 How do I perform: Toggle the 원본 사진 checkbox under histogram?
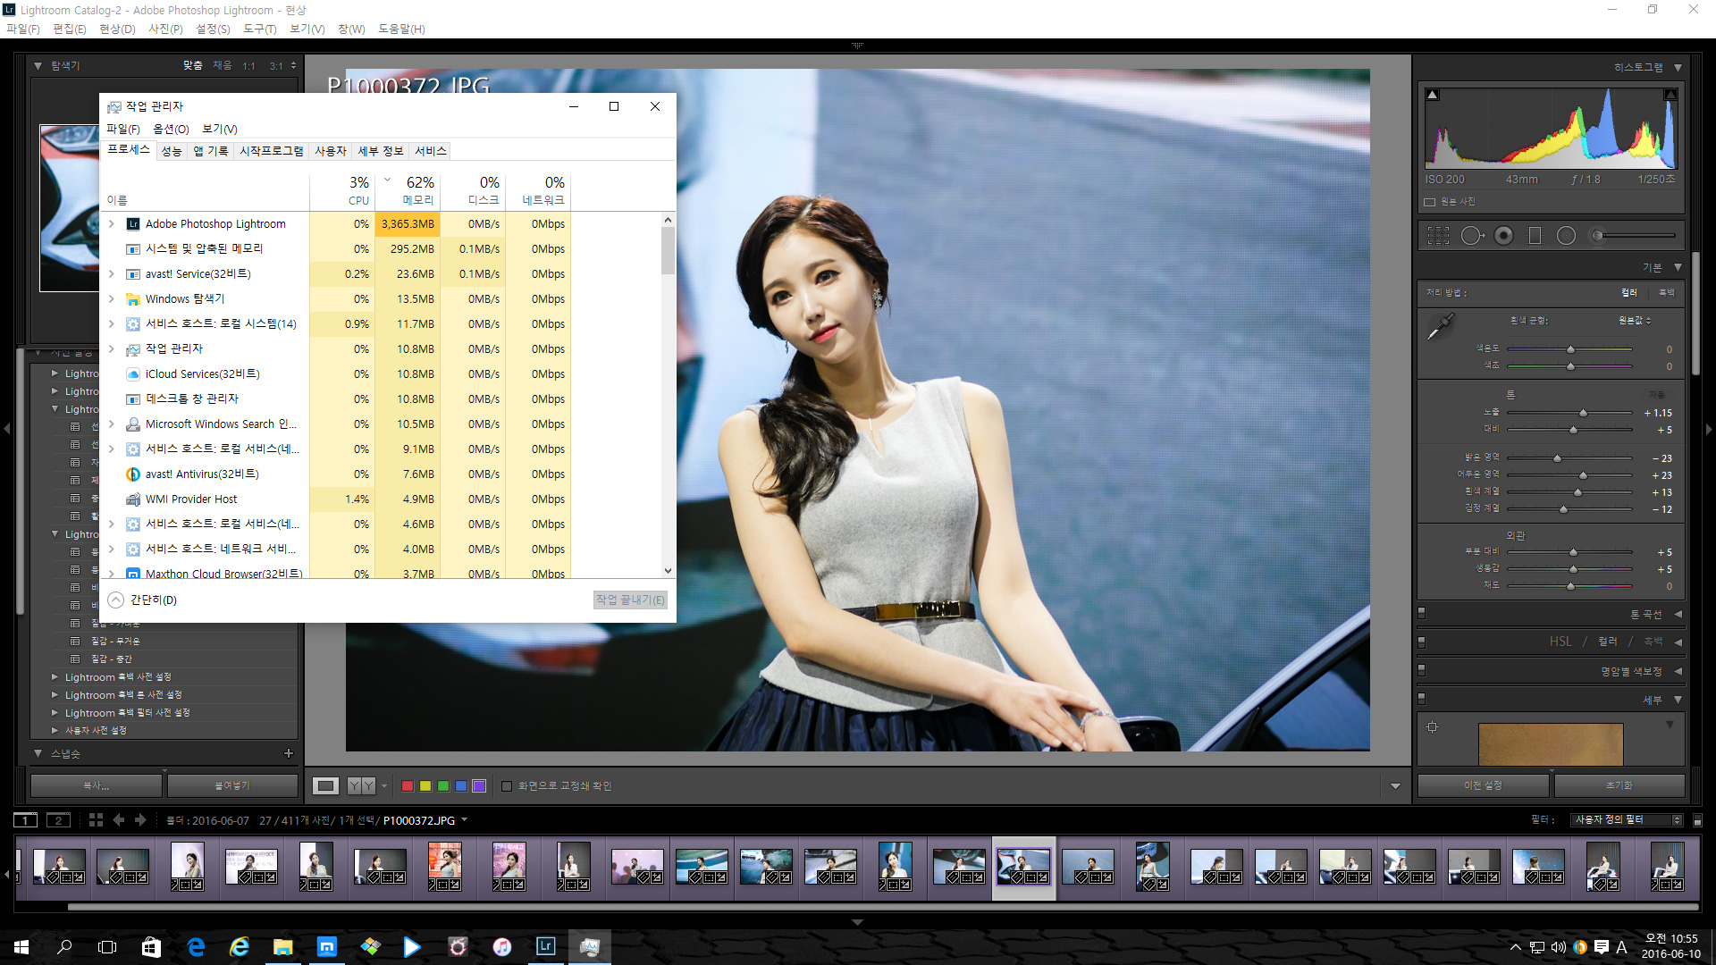(1429, 202)
